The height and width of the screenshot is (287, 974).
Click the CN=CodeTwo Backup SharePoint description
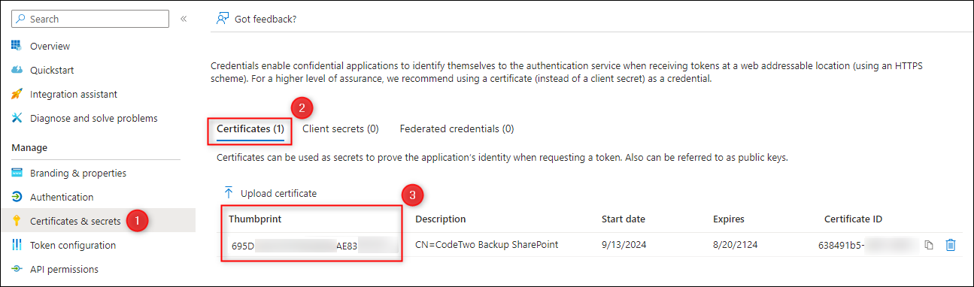(x=487, y=245)
